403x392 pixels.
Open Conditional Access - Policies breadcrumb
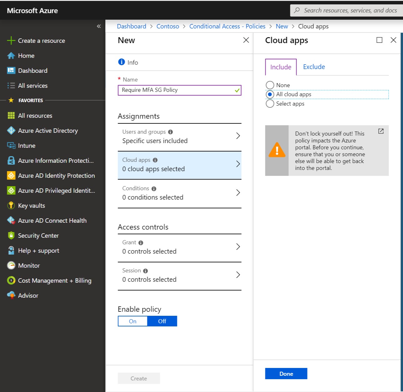tap(227, 26)
